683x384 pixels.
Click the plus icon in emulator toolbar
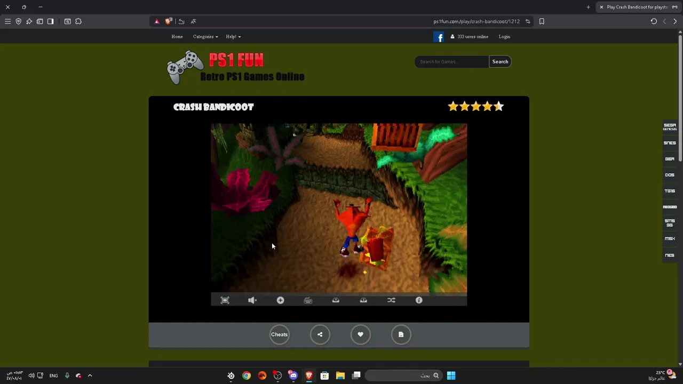tap(280, 300)
